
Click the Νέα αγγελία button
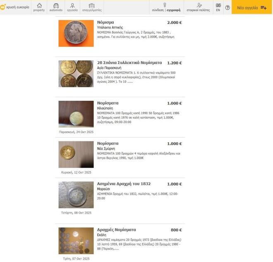tap(251, 7)
